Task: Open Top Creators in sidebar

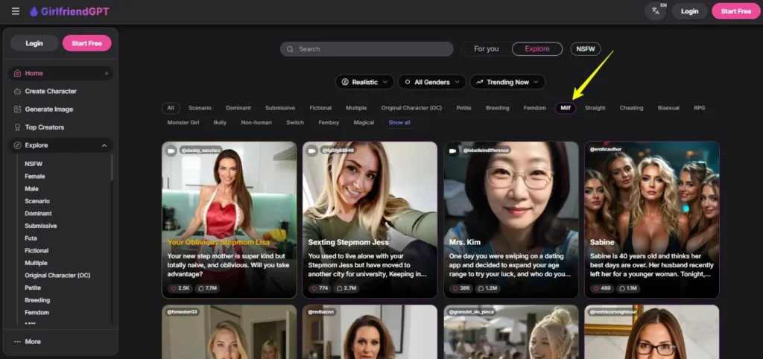Action: coord(60,127)
